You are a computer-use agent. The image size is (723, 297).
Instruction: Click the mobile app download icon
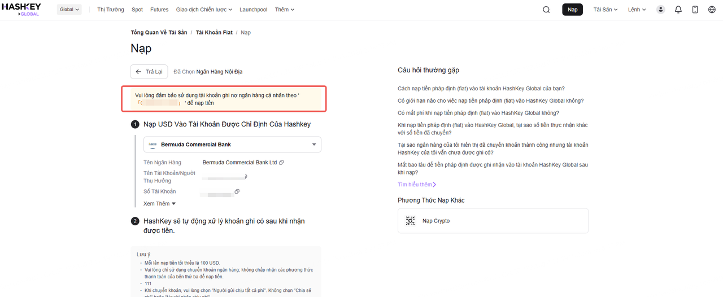pos(695,10)
